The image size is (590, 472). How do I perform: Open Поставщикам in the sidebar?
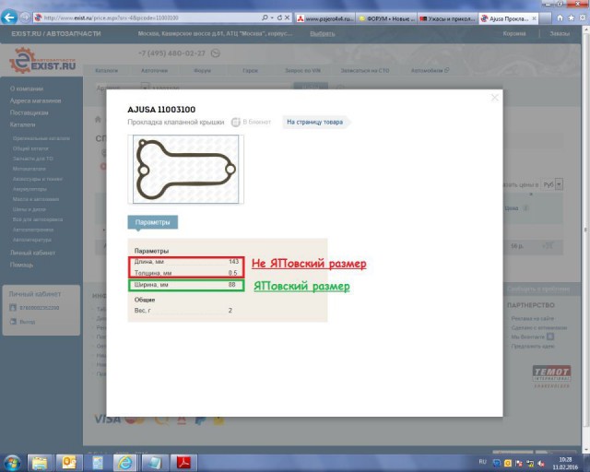pyautogui.click(x=29, y=112)
